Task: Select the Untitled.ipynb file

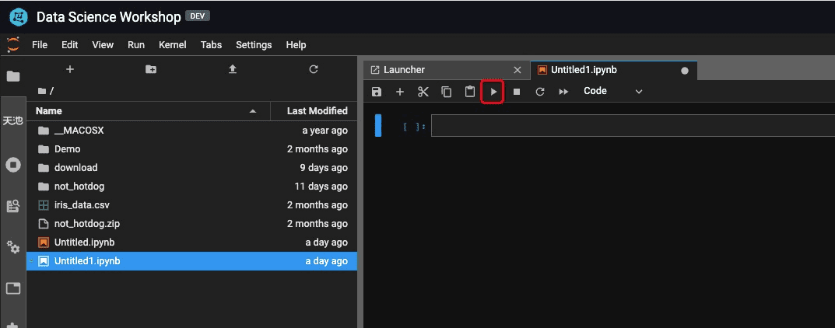Action: tap(191, 243)
